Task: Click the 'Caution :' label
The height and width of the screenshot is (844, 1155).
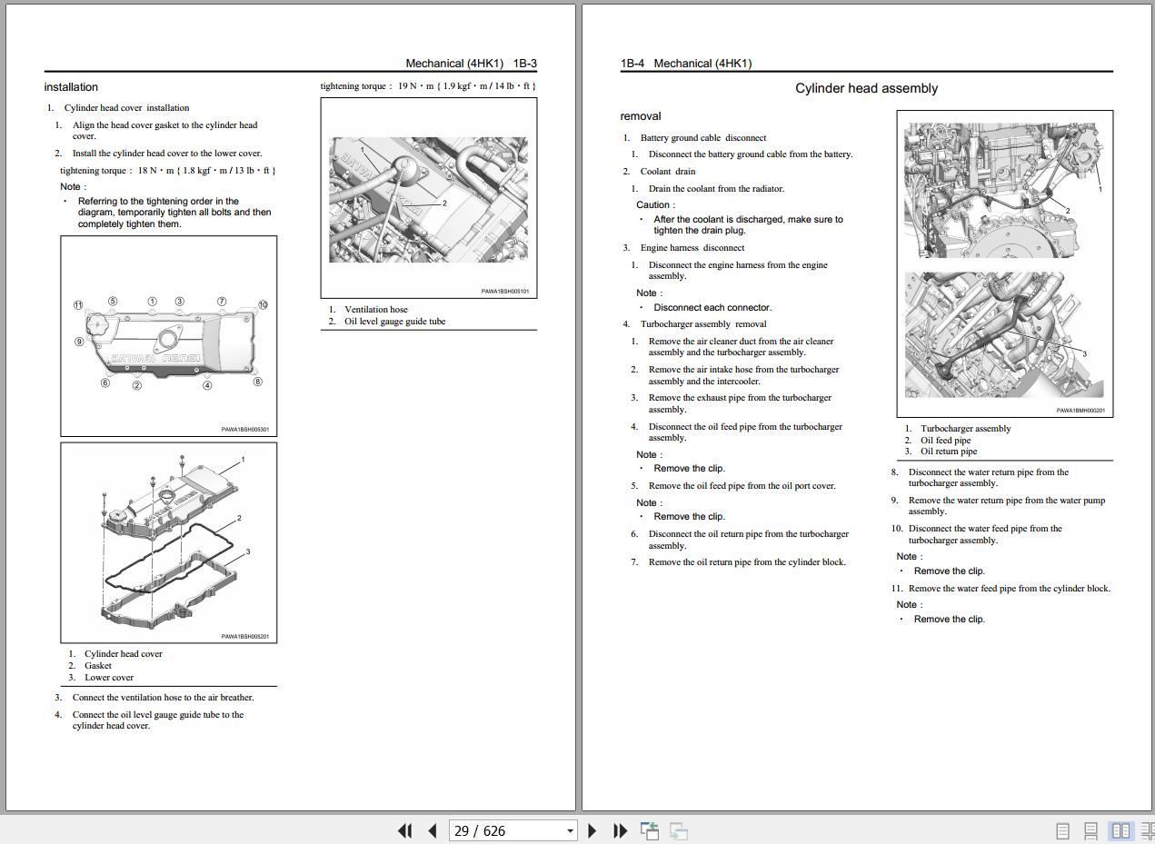Action: click(x=655, y=205)
